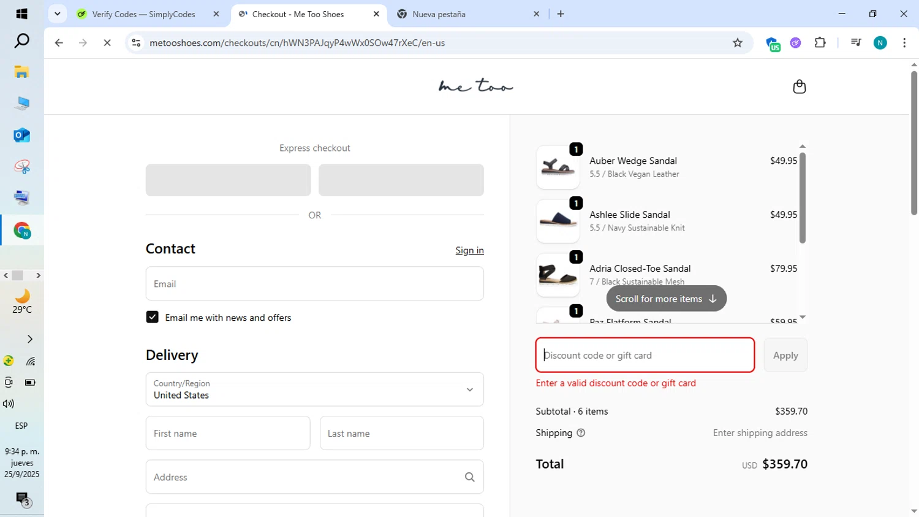Screen dimensions: 919x517
Task: Open Outlook from the taskbar
Action: point(22,135)
